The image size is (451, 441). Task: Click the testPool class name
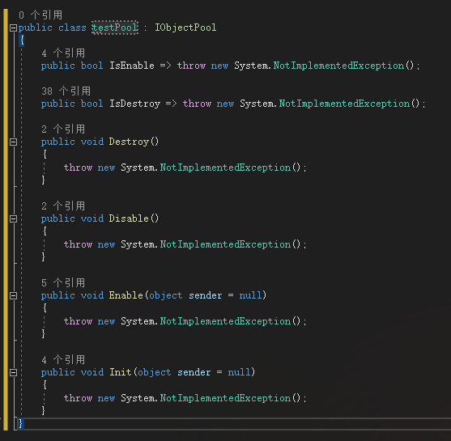tap(115, 28)
